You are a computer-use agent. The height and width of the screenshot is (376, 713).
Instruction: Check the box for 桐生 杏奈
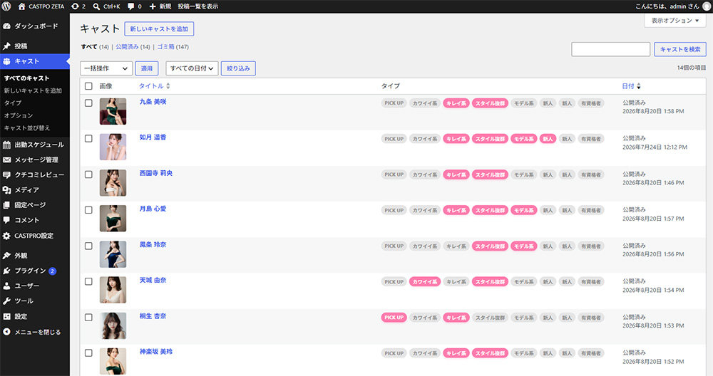[88, 318]
